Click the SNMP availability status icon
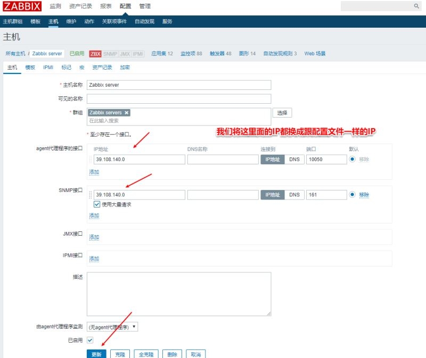This screenshot has width=426, height=358. 110,54
